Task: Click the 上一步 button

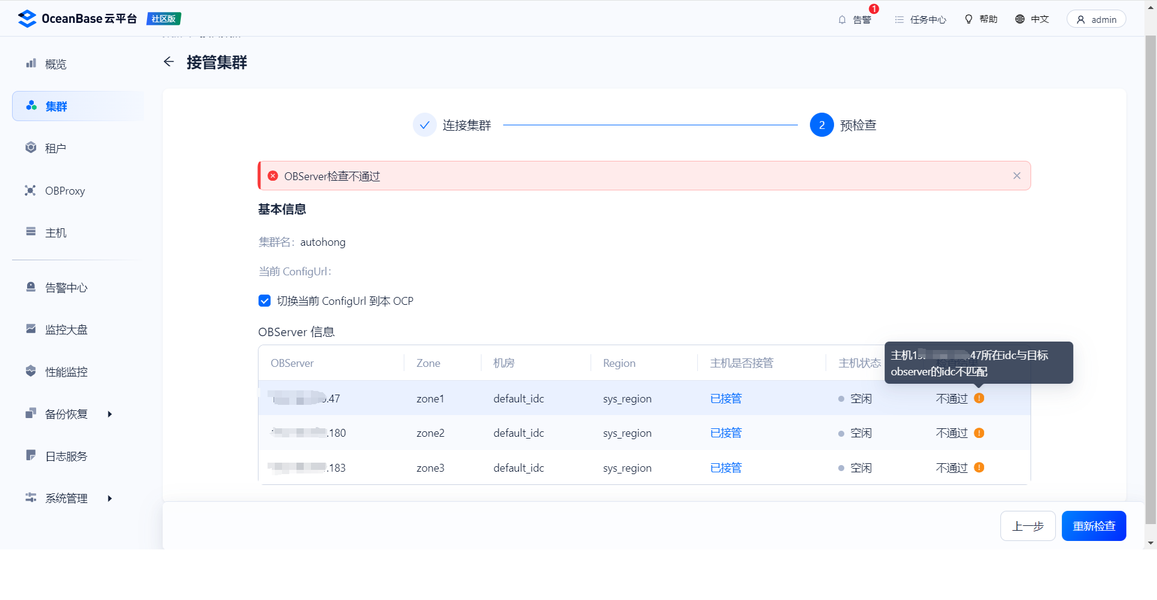Action: pos(1027,526)
